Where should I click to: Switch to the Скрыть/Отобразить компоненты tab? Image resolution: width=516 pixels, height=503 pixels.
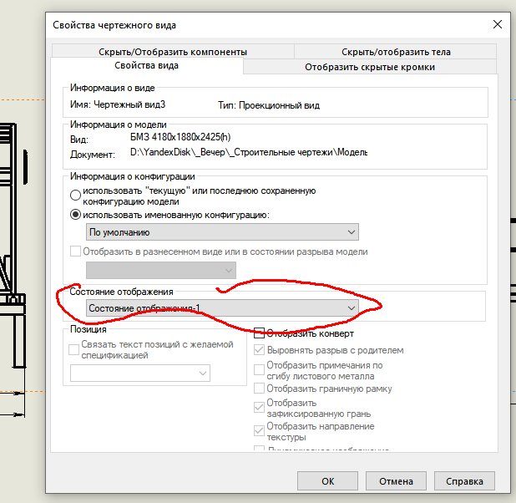pyautogui.click(x=172, y=51)
